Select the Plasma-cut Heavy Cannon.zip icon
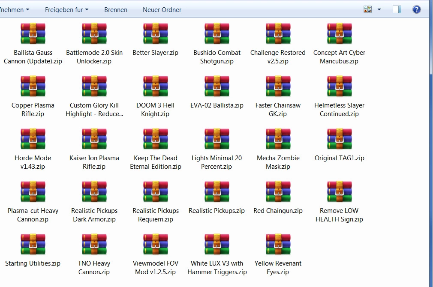The height and width of the screenshot is (287, 433). [x=33, y=191]
